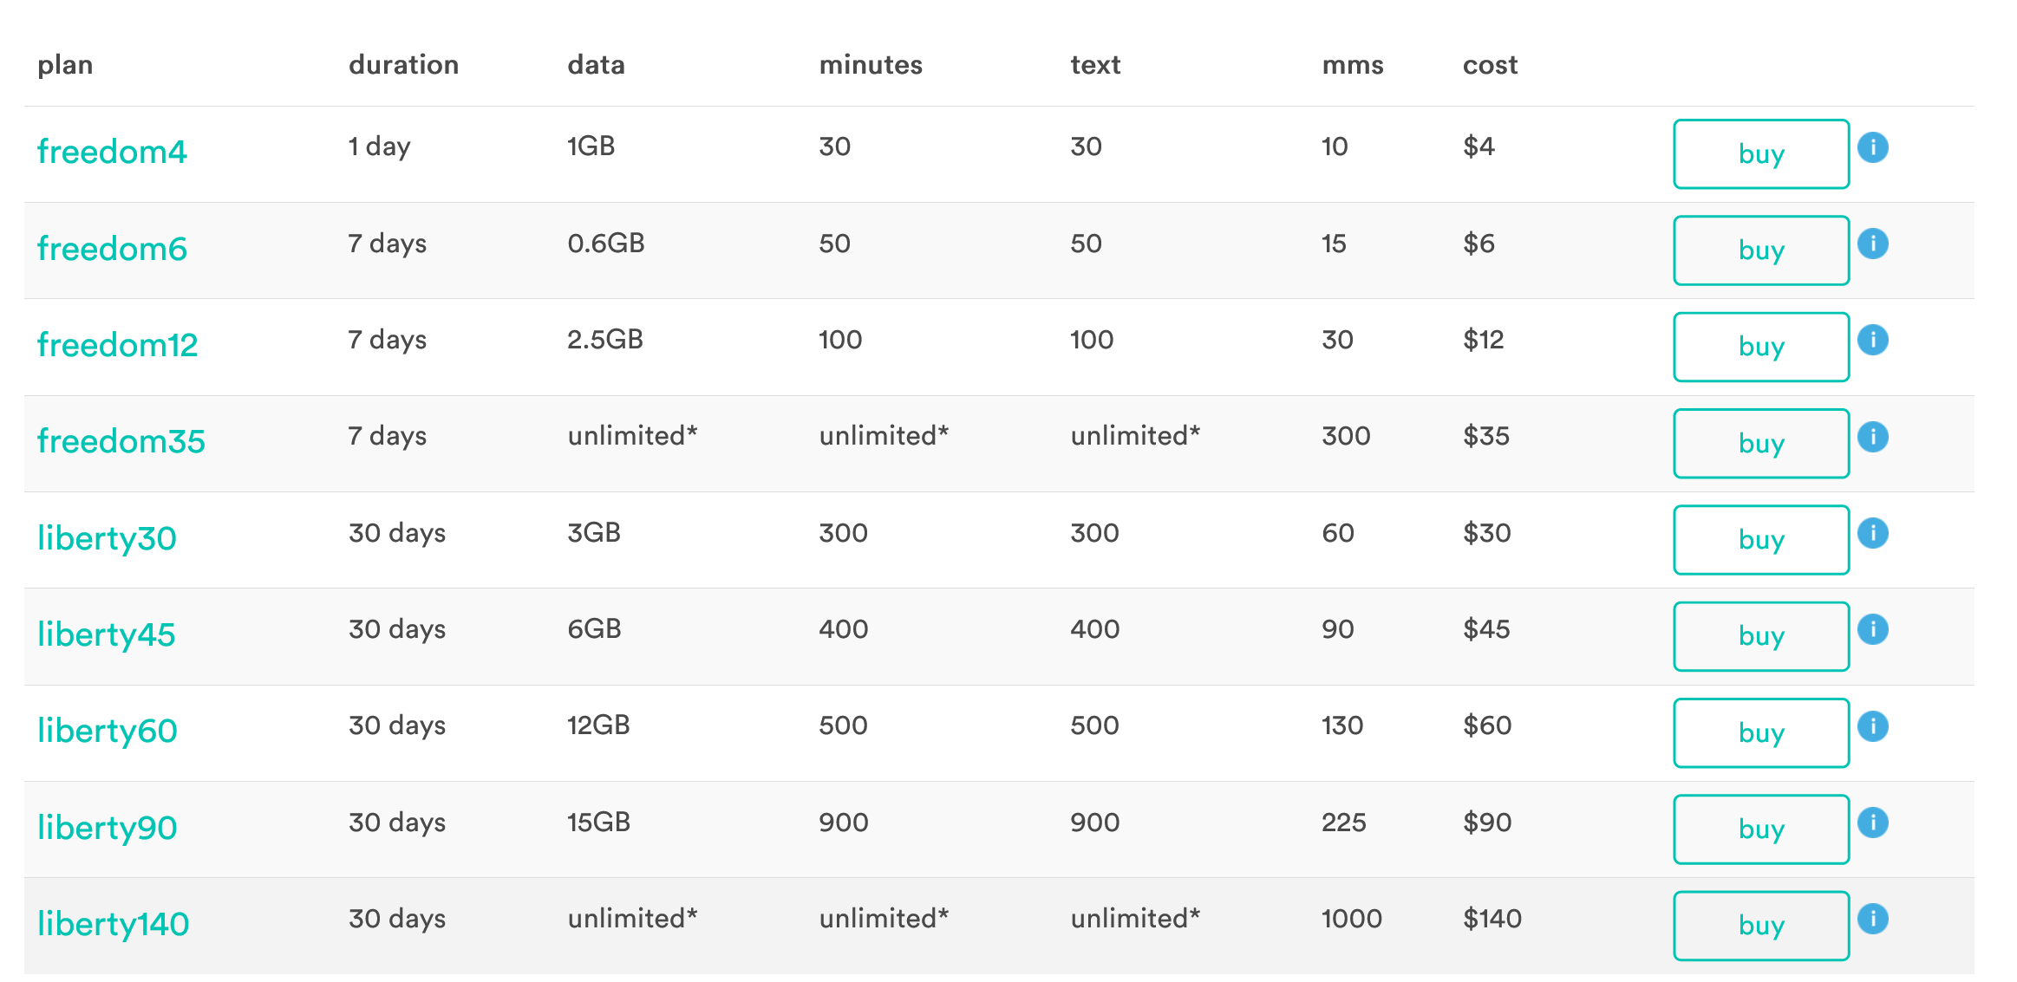The width and height of the screenshot is (2017, 982).
Task: Buy the liberty140 plan
Action: point(1760,925)
